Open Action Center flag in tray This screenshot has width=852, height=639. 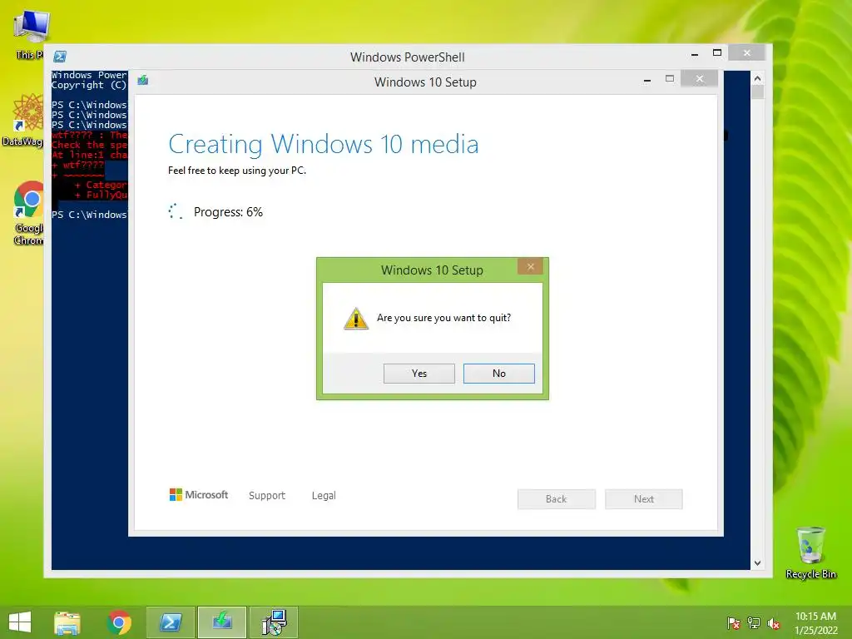click(x=734, y=623)
